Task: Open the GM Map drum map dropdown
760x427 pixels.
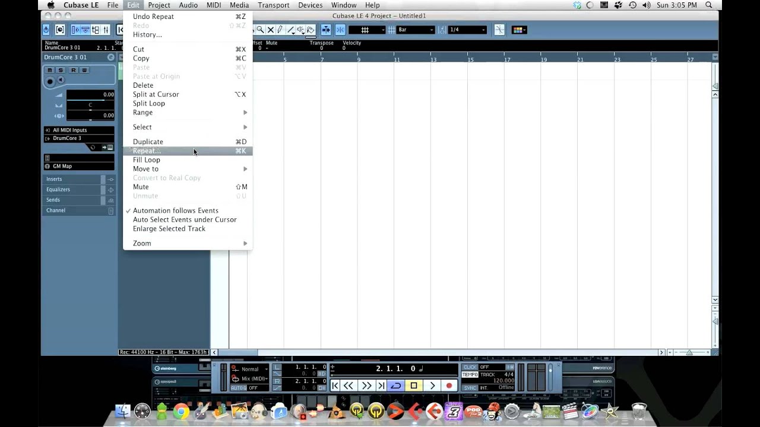Action: [x=78, y=166]
